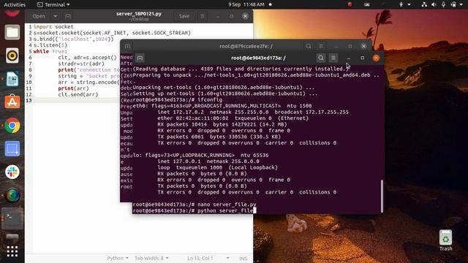Click the INS insert mode indicator
468x263 pixels.
pyautogui.click(x=243, y=259)
